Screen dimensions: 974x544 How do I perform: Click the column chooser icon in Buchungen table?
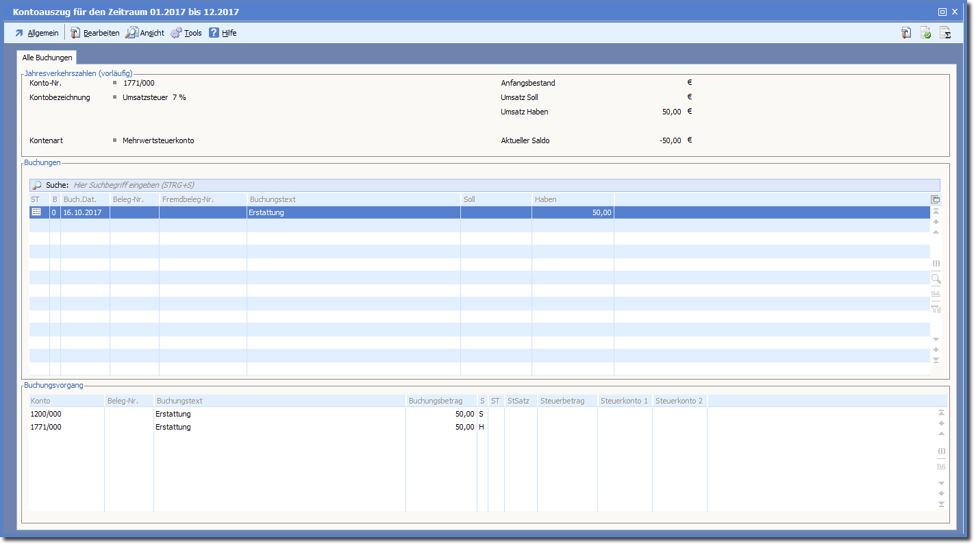pos(936,199)
